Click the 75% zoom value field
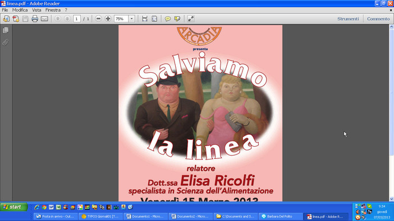 pos(121,19)
